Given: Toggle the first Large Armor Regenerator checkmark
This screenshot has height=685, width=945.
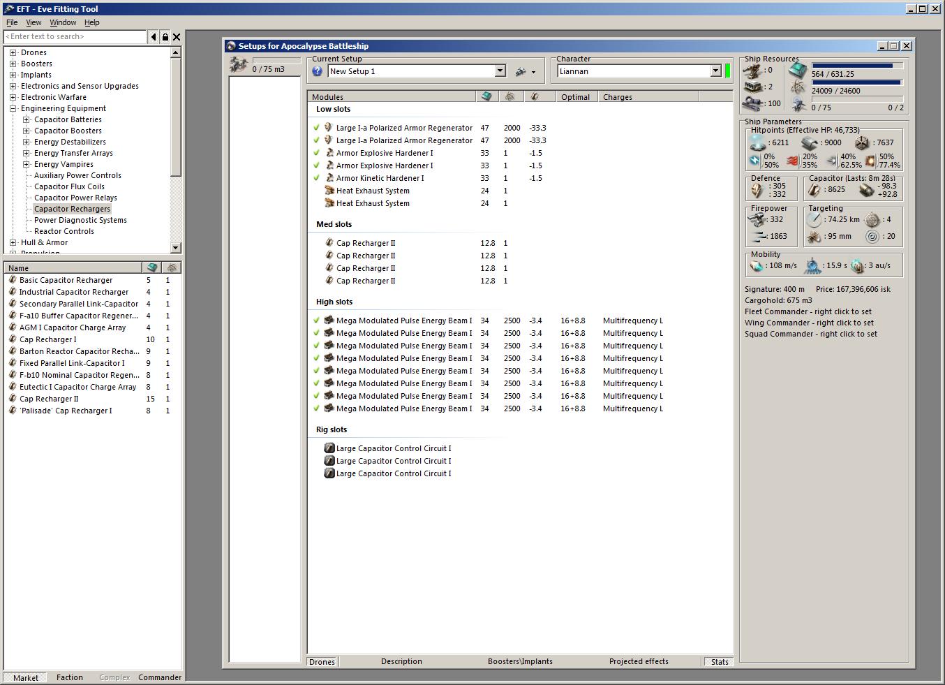Looking at the screenshot, I should click(x=317, y=128).
